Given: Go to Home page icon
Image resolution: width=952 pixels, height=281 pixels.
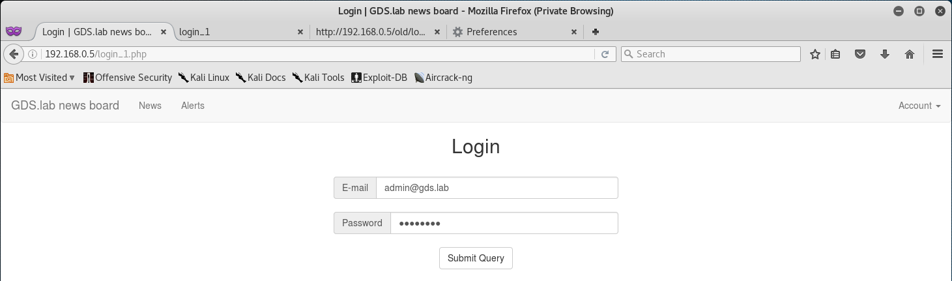Looking at the screenshot, I should (910, 55).
